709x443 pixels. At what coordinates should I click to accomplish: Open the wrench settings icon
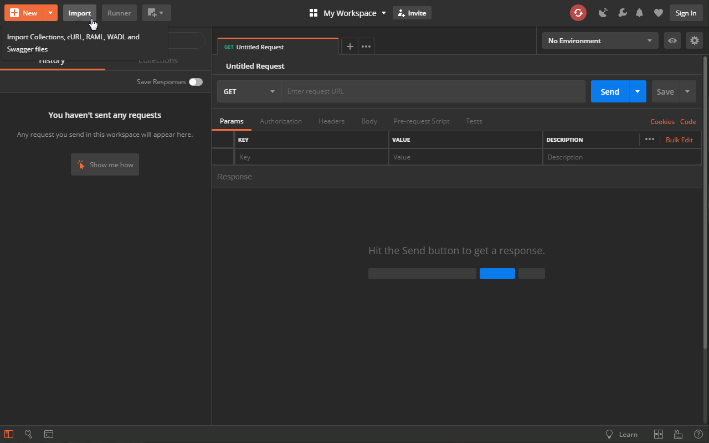coord(622,13)
